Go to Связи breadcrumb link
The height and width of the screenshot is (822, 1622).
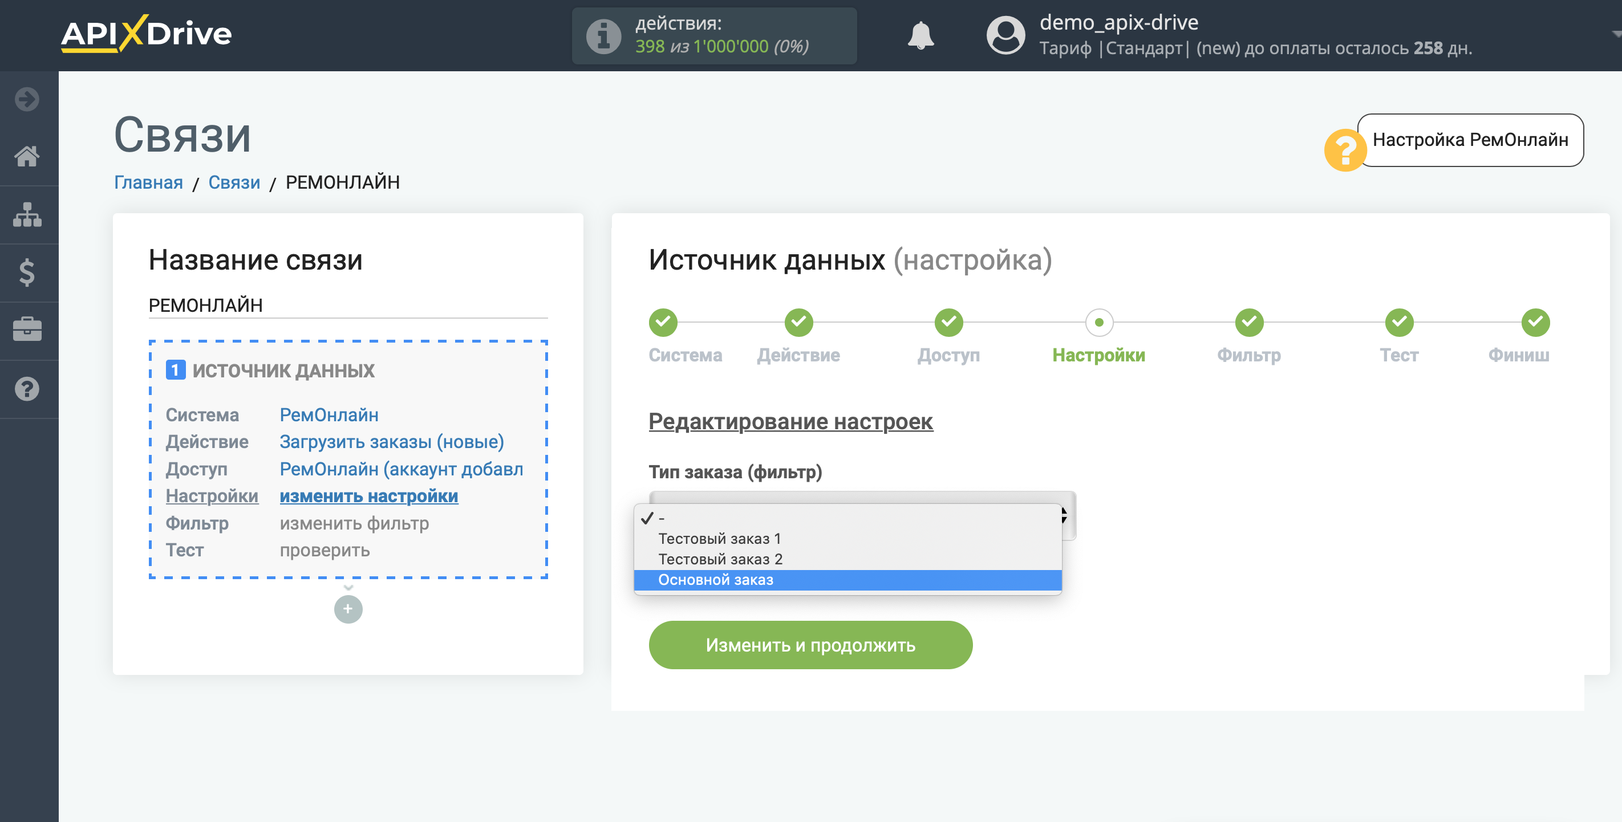point(234,182)
